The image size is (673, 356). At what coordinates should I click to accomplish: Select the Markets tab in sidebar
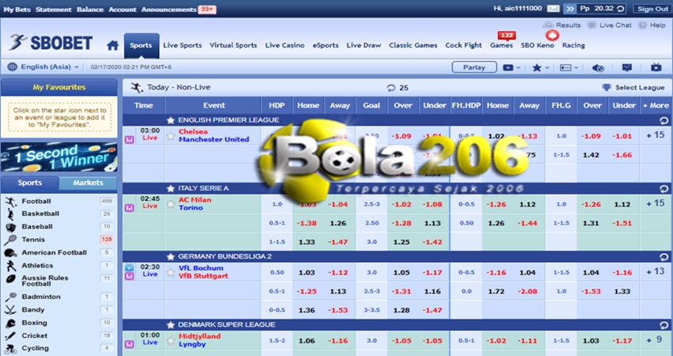click(x=88, y=183)
